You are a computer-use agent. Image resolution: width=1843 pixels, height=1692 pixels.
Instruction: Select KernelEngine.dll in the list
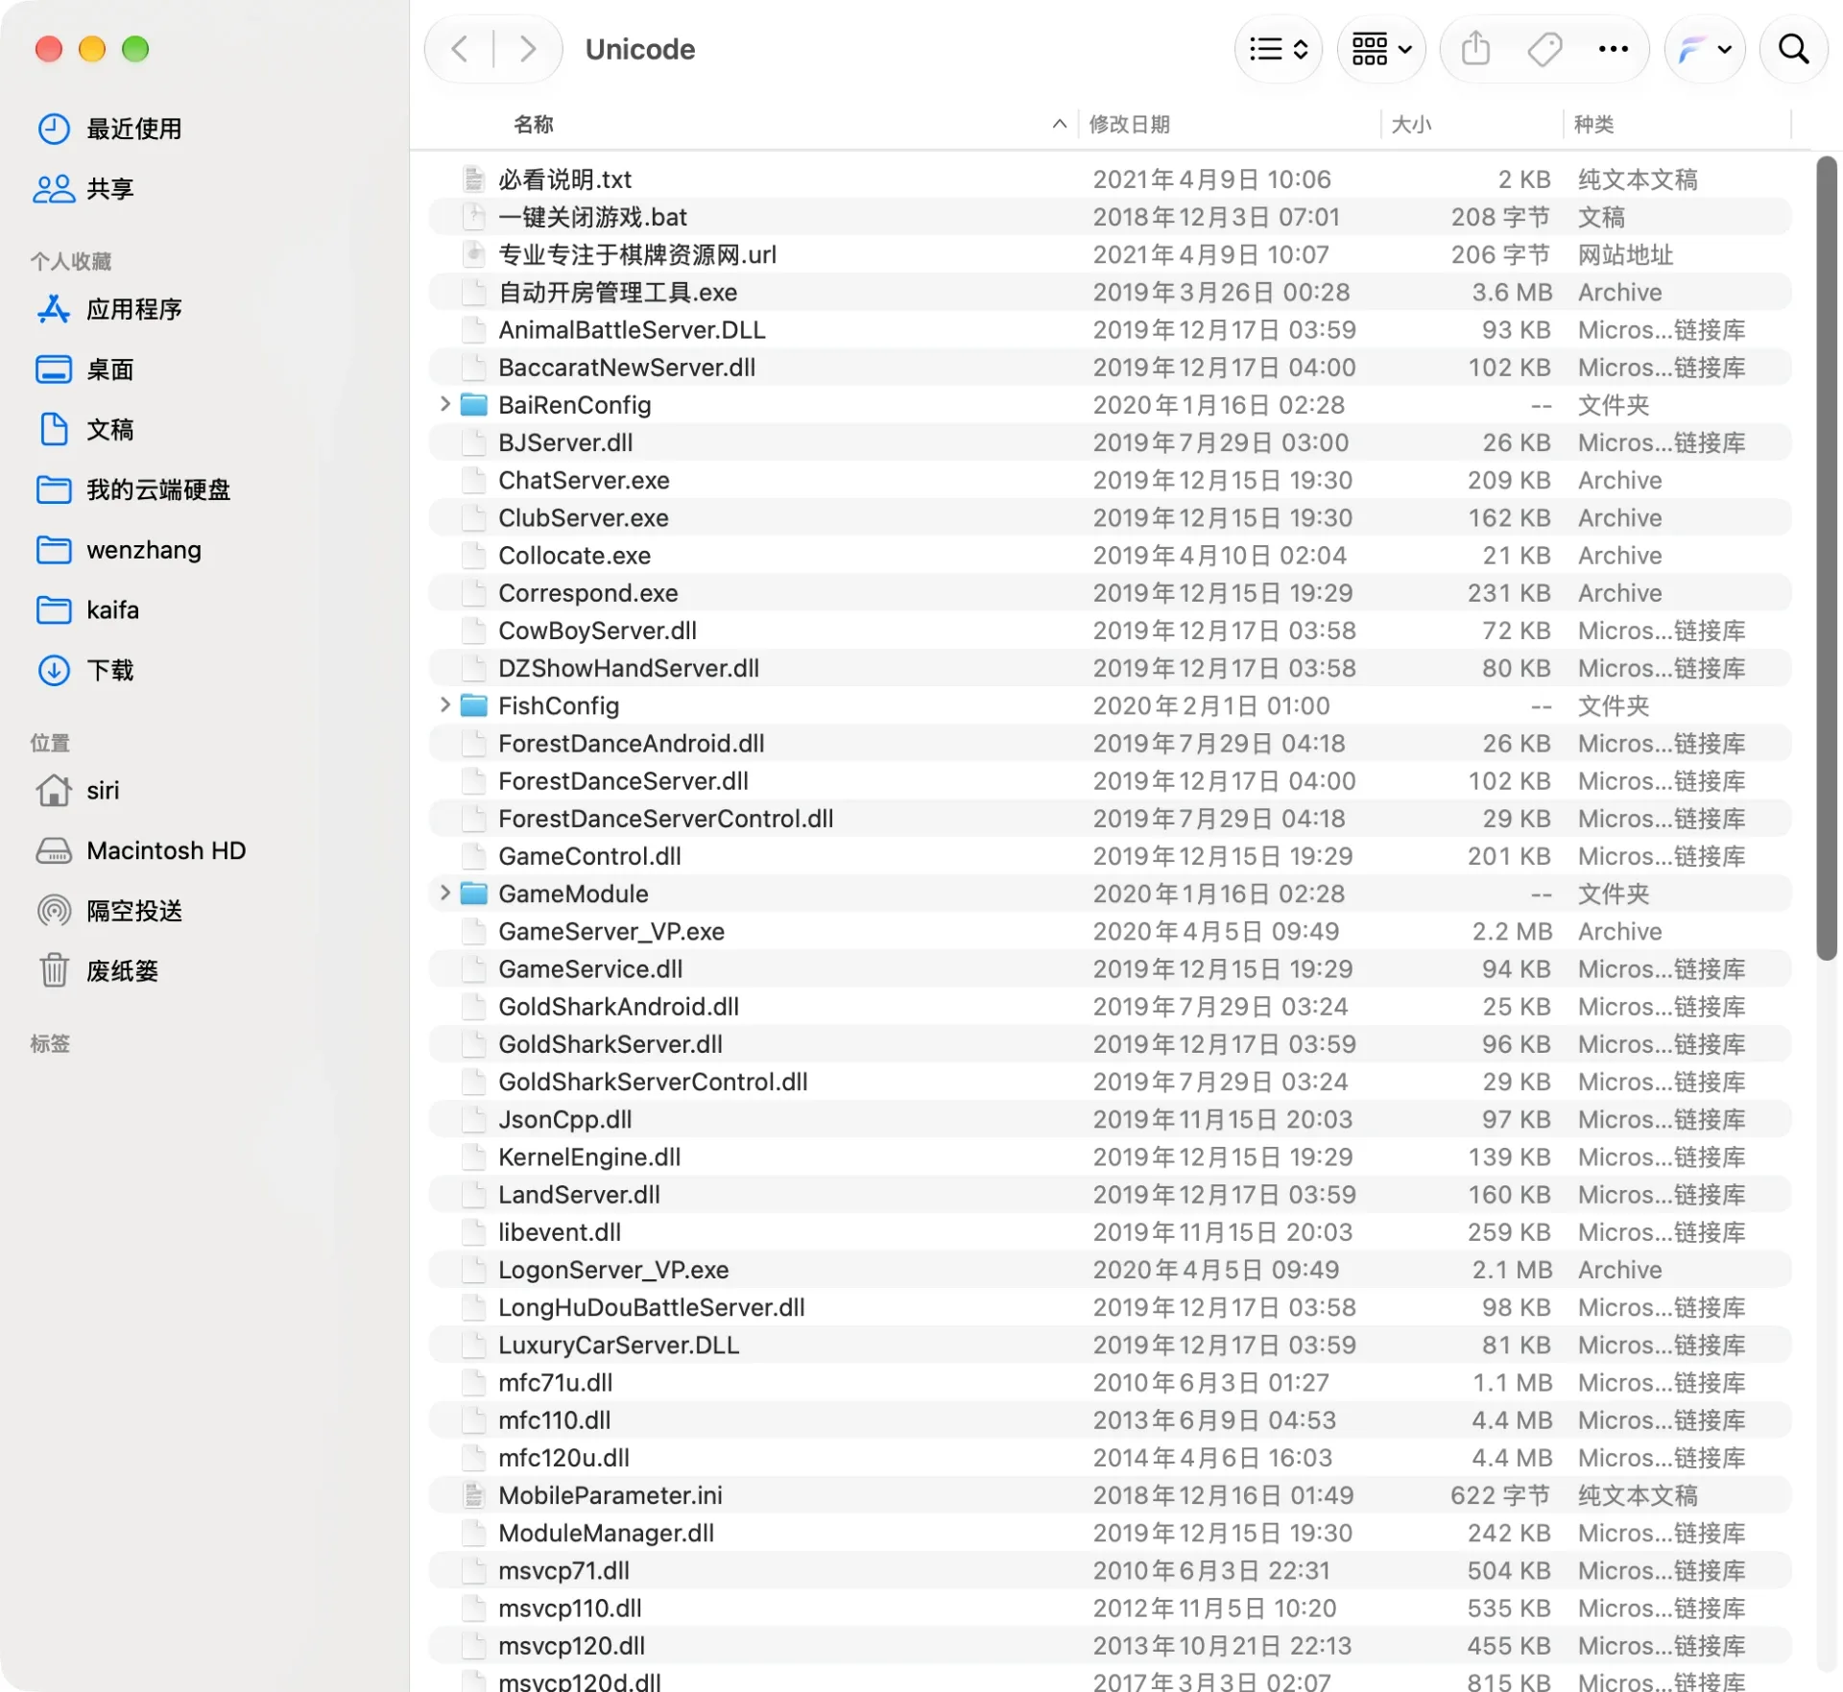(1110, 1156)
